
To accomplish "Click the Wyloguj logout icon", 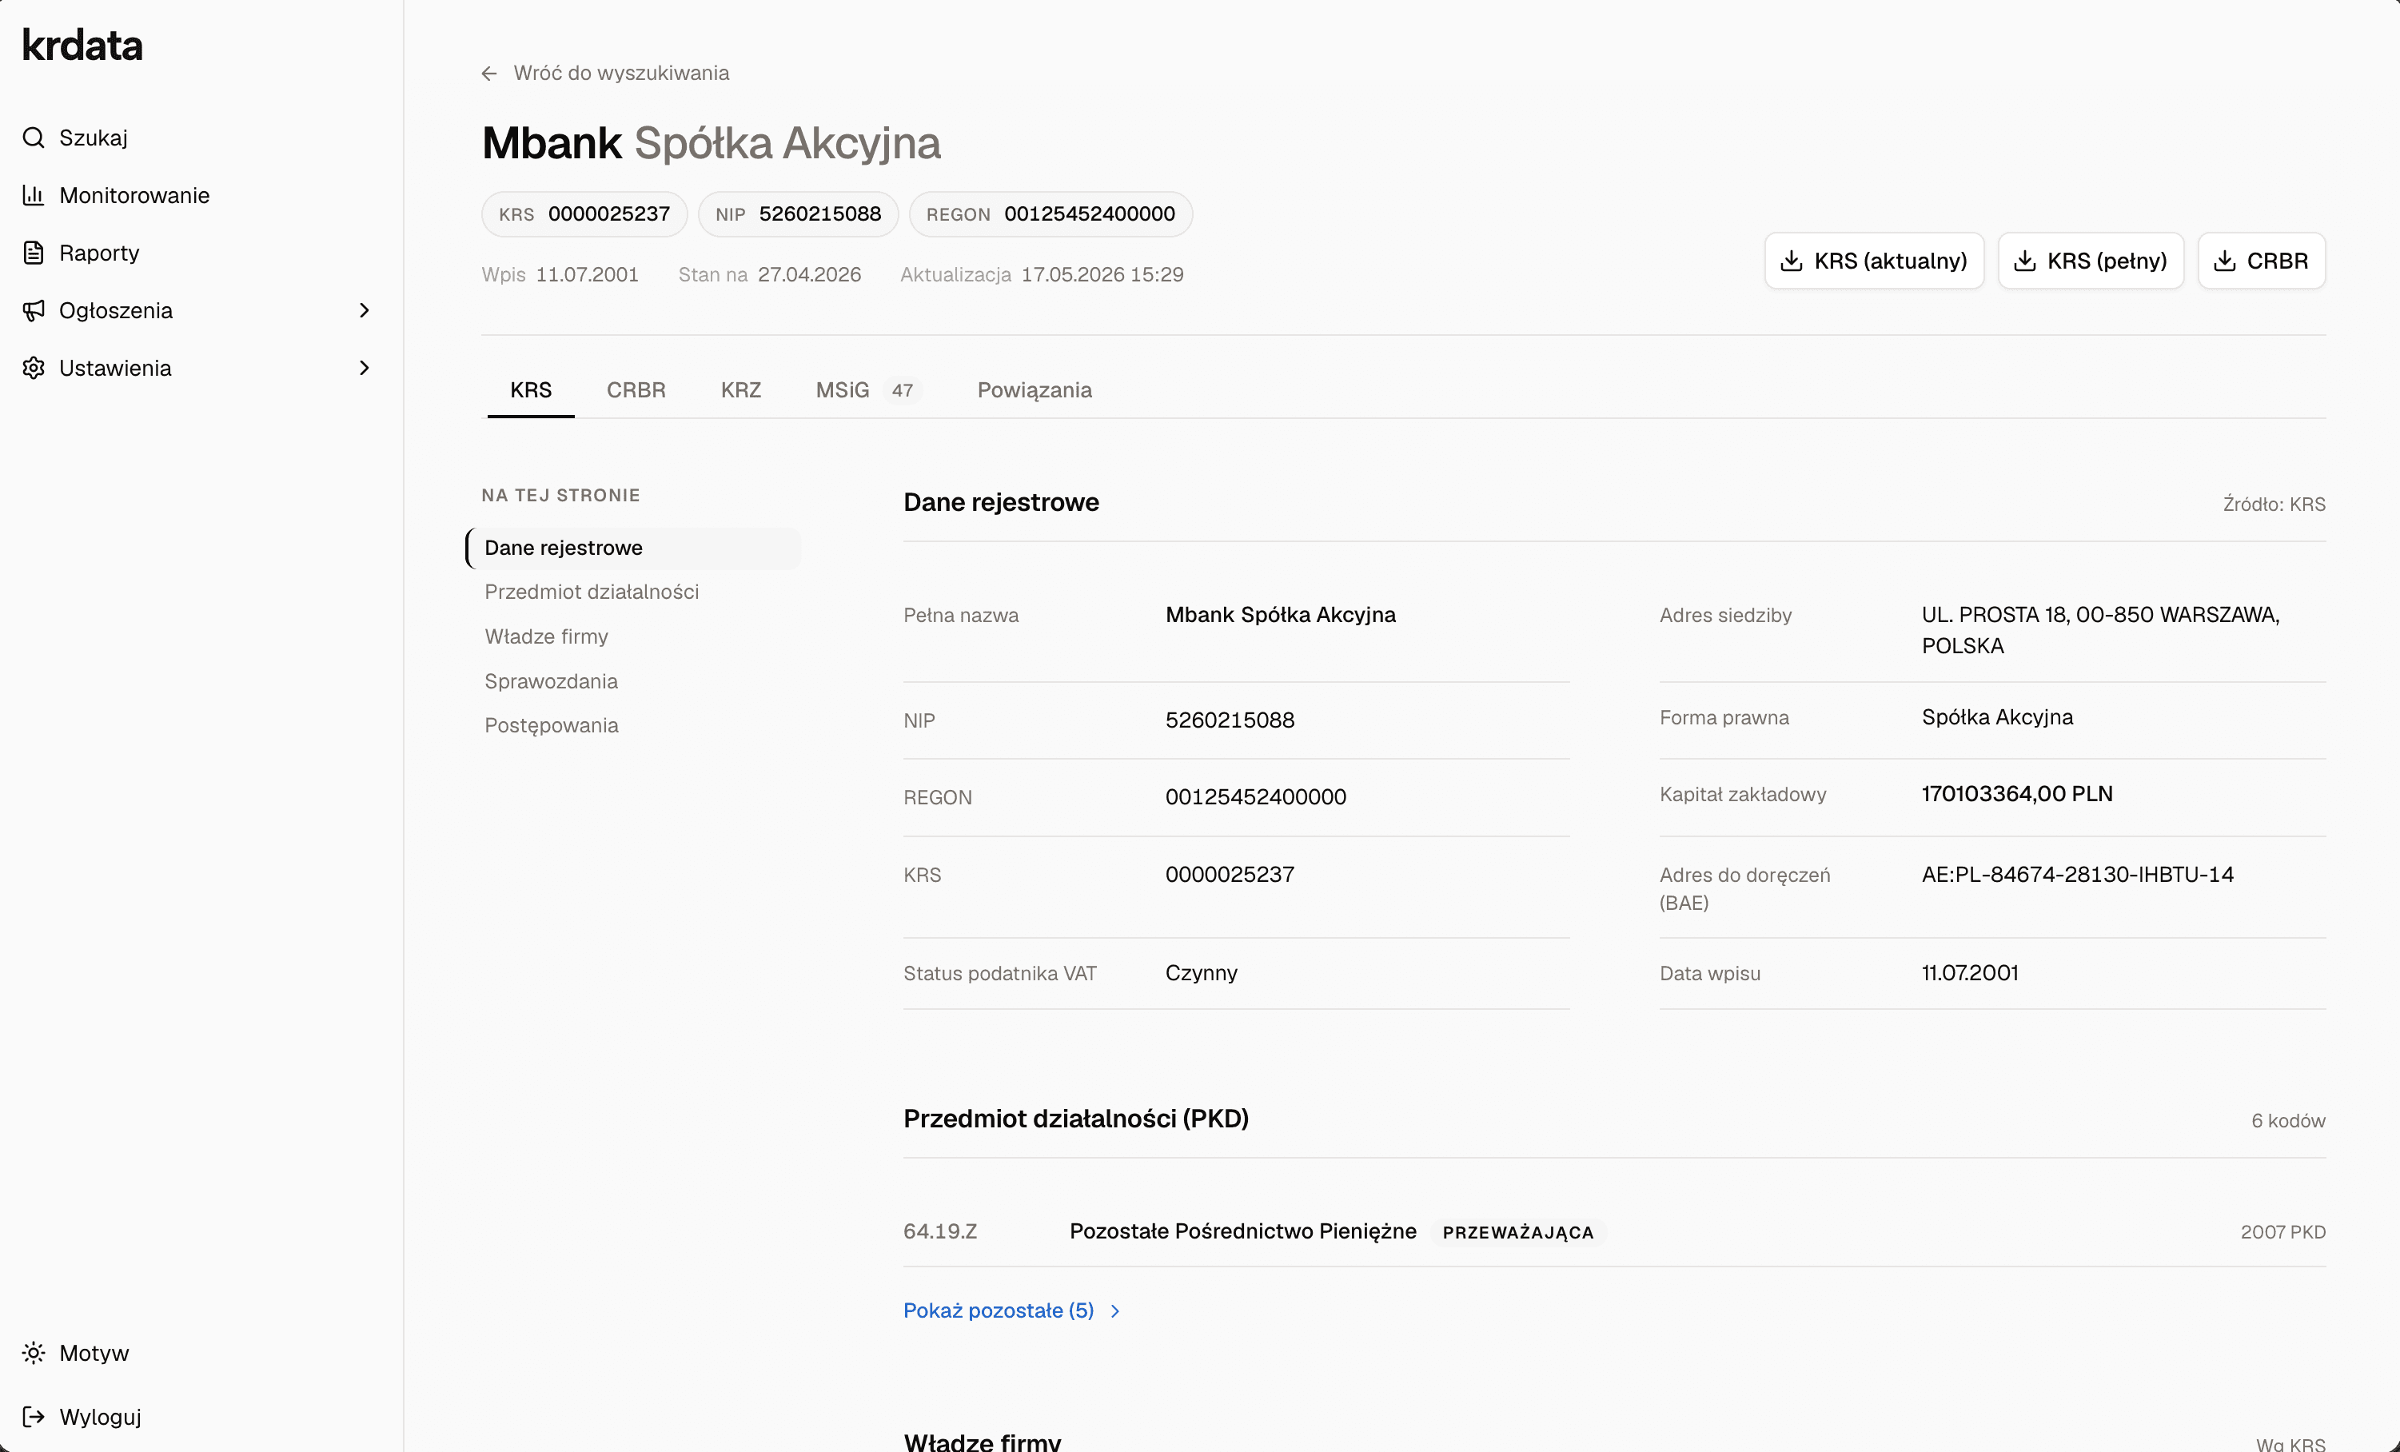I will [x=34, y=1416].
